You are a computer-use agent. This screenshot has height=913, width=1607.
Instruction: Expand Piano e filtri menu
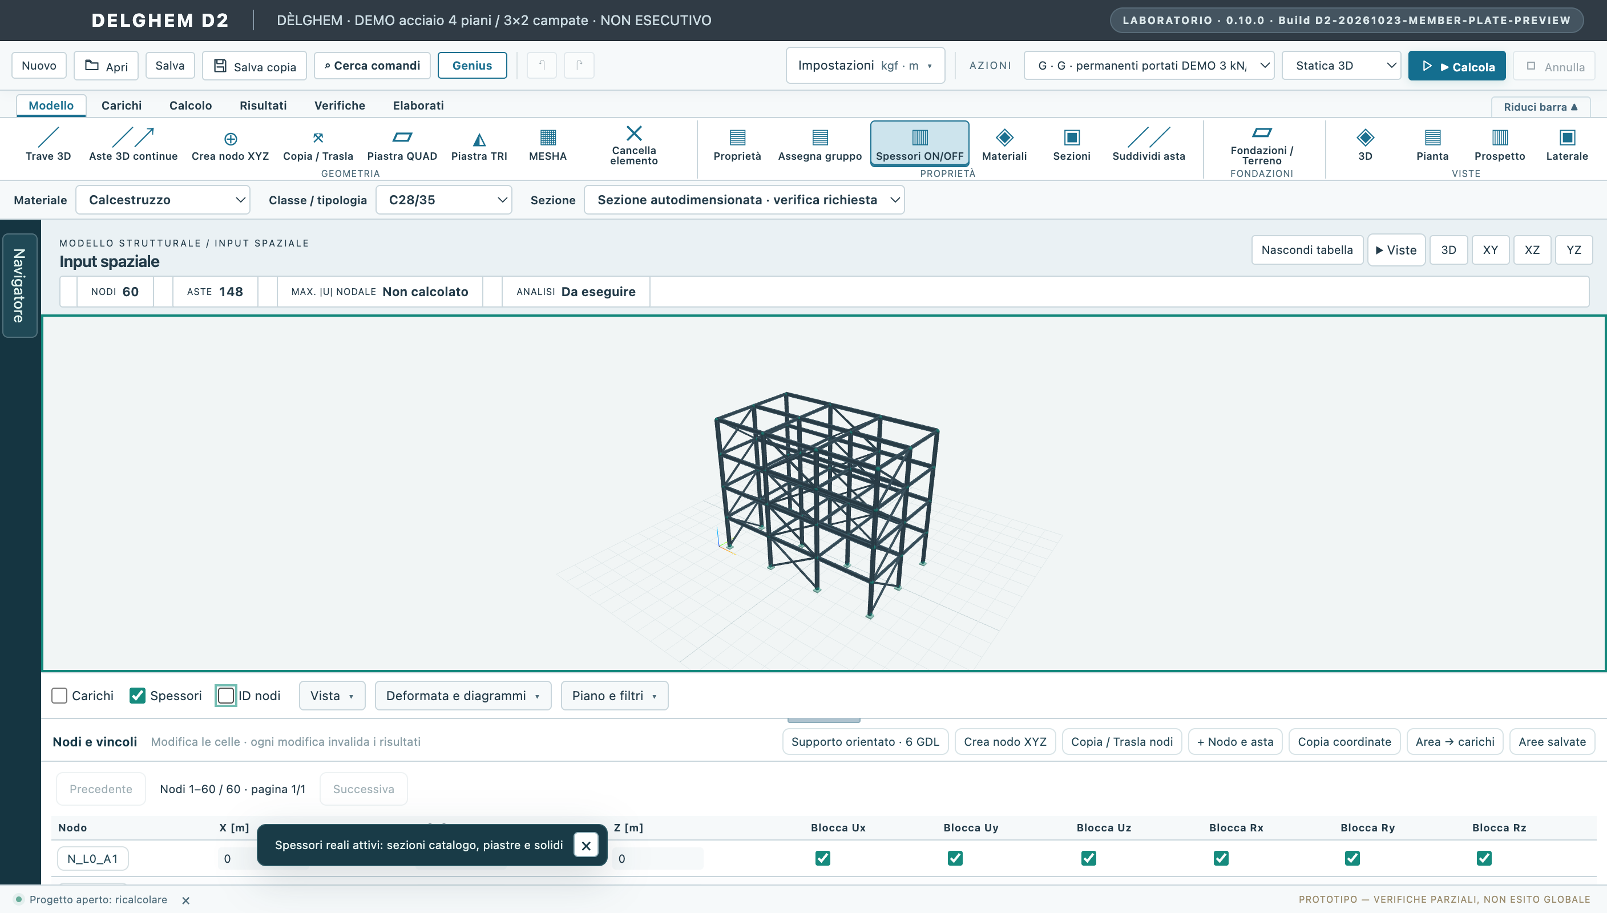point(615,696)
